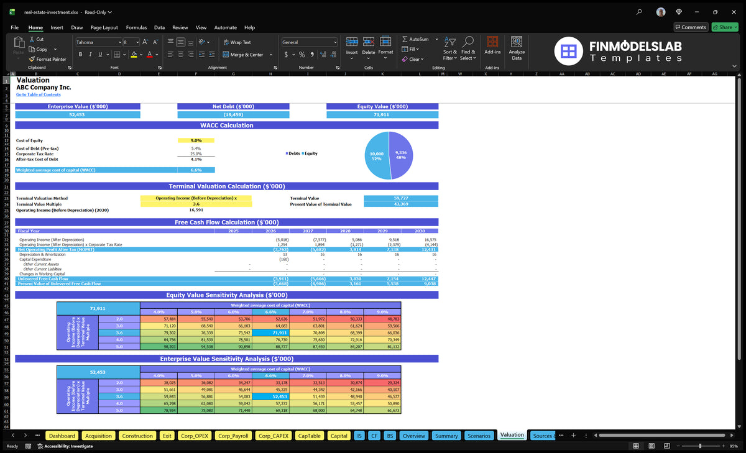Image resolution: width=746 pixels, height=453 pixels.
Task: Click the search magnifier in title bar
Action: [639, 12]
